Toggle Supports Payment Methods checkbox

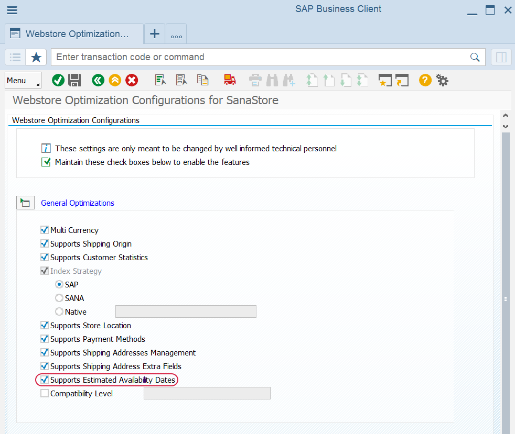click(x=45, y=339)
